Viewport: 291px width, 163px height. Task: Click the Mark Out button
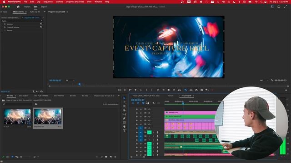coord(151,90)
